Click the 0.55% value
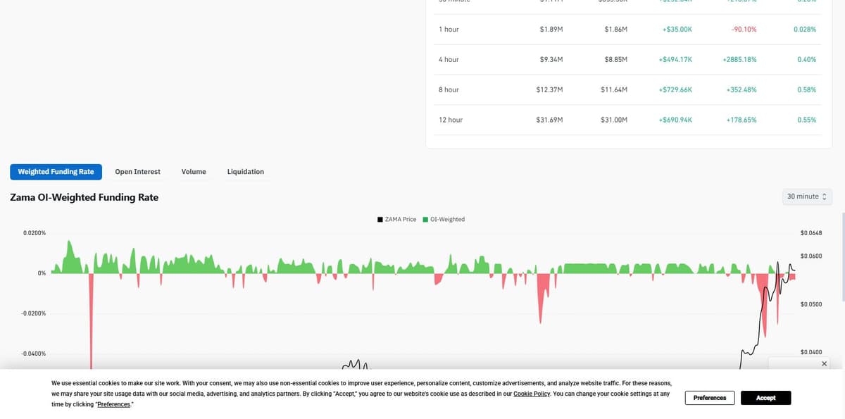This screenshot has height=419, width=845. pyautogui.click(x=807, y=120)
